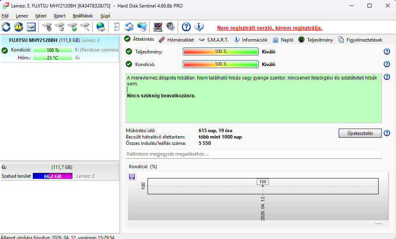Click the green disk status text box

pos(254,98)
